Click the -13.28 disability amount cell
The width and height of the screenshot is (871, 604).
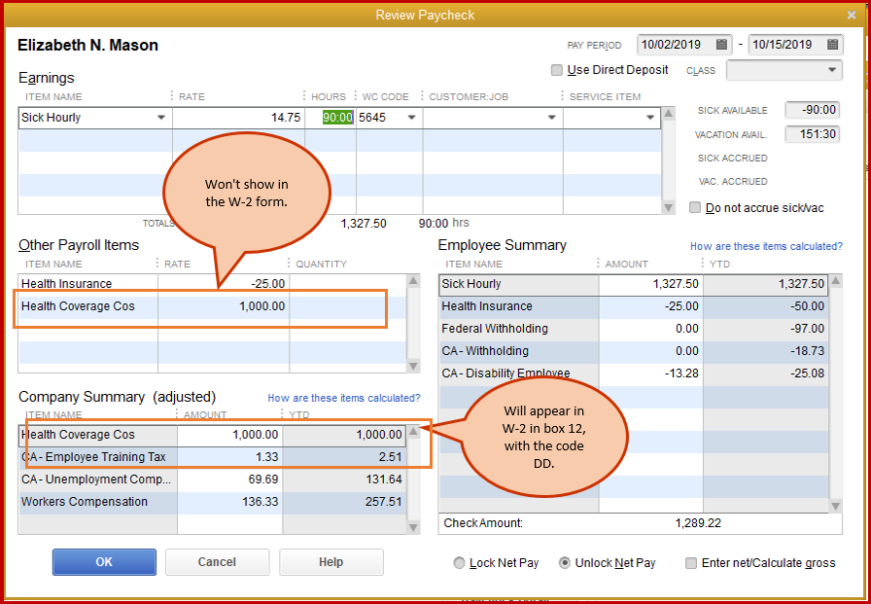click(650, 373)
